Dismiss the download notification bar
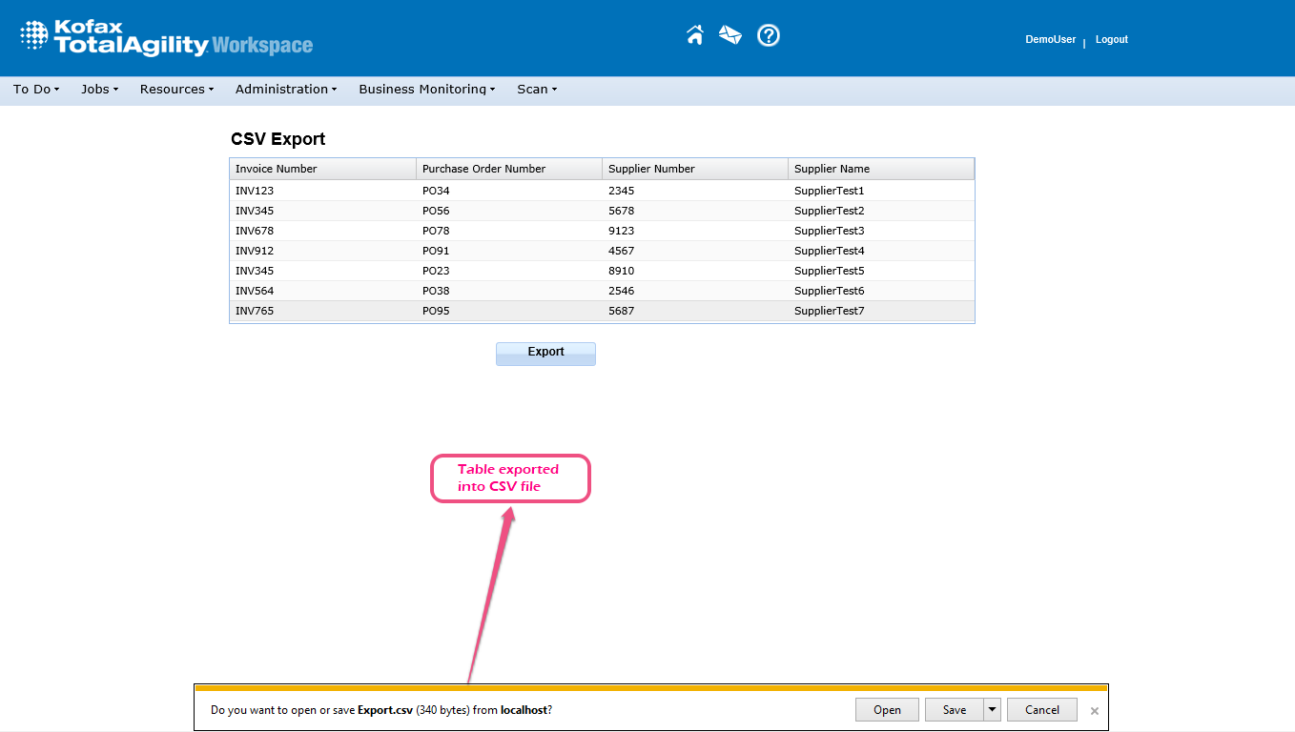The width and height of the screenshot is (1295, 732). click(1095, 711)
